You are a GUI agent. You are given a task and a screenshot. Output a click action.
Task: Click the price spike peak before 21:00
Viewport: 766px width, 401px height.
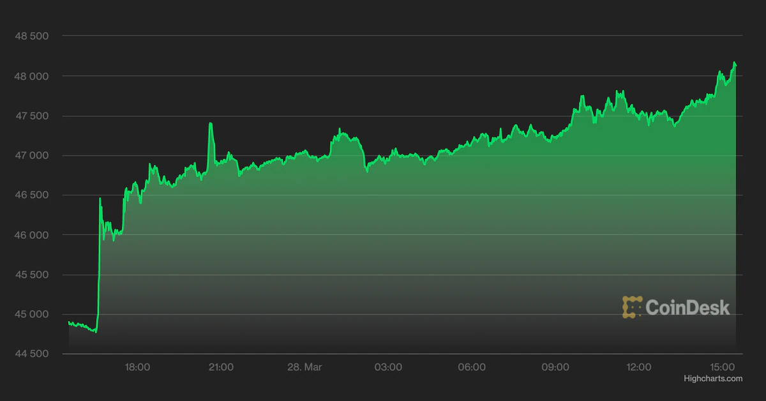[210, 123]
